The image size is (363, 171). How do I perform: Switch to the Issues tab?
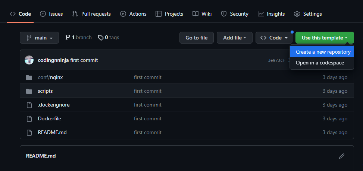pyautogui.click(x=51, y=14)
